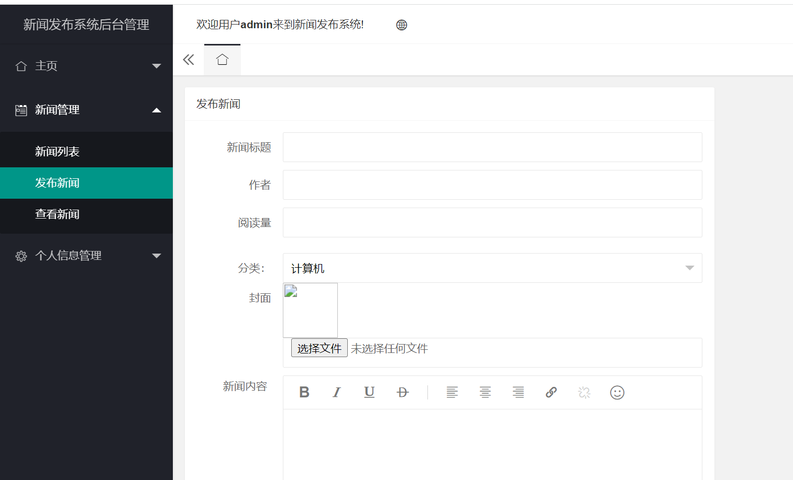793x480 pixels.
Task: Focus the 作者 input field
Action: click(492, 185)
